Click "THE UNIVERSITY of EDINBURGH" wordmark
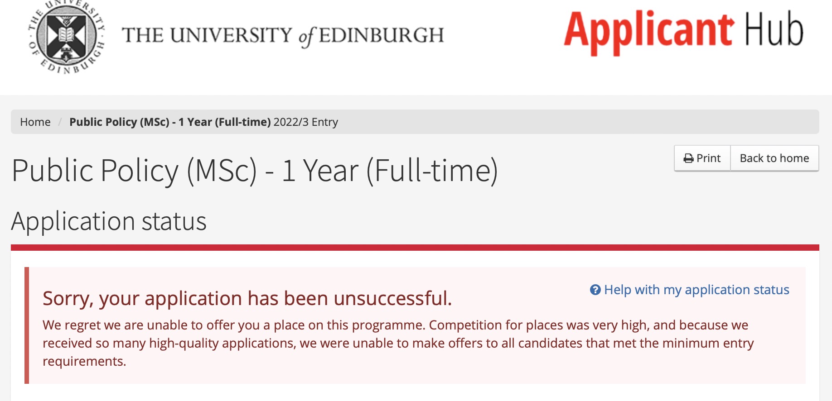 pyautogui.click(x=283, y=35)
